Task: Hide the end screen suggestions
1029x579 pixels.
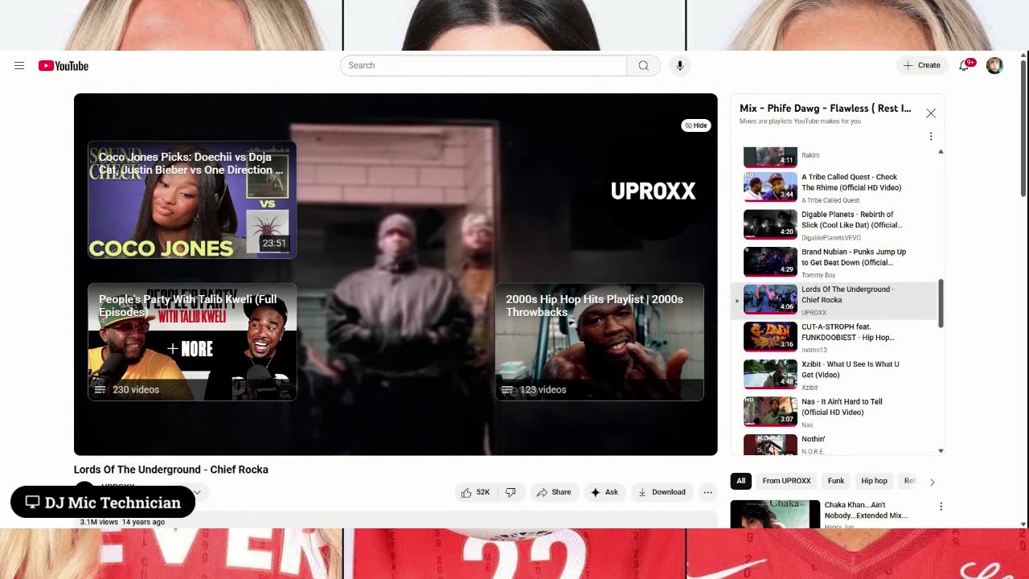Action: pos(696,125)
